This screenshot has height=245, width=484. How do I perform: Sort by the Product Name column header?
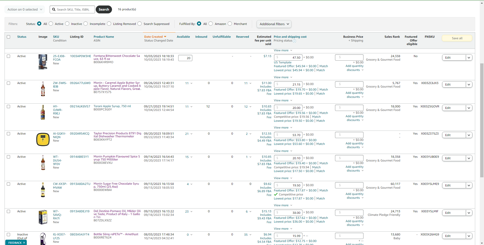tap(104, 37)
